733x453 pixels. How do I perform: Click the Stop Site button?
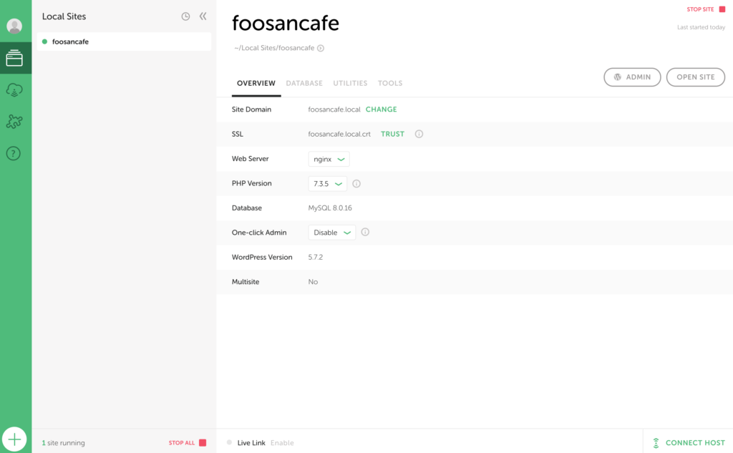click(x=705, y=9)
